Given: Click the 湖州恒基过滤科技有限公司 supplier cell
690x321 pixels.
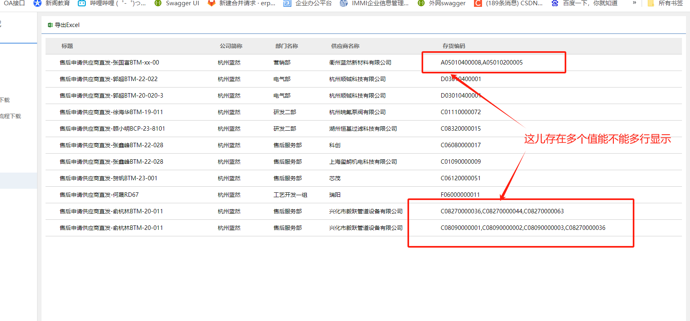Looking at the screenshot, I should pyautogui.click(x=363, y=129).
